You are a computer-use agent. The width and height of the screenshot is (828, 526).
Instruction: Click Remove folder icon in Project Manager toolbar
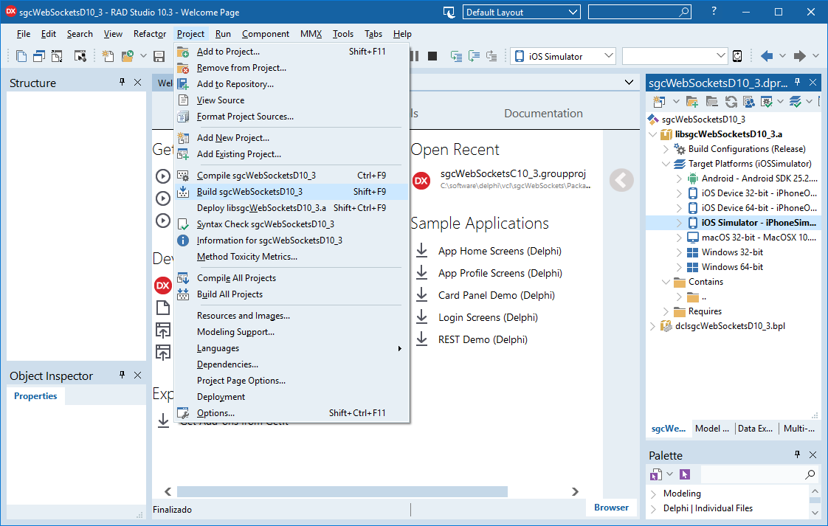click(x=712, y=101)
